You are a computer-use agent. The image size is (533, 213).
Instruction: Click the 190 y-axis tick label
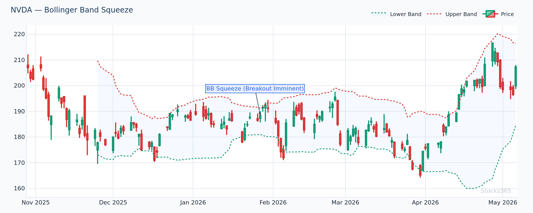(x=20, y=112)
